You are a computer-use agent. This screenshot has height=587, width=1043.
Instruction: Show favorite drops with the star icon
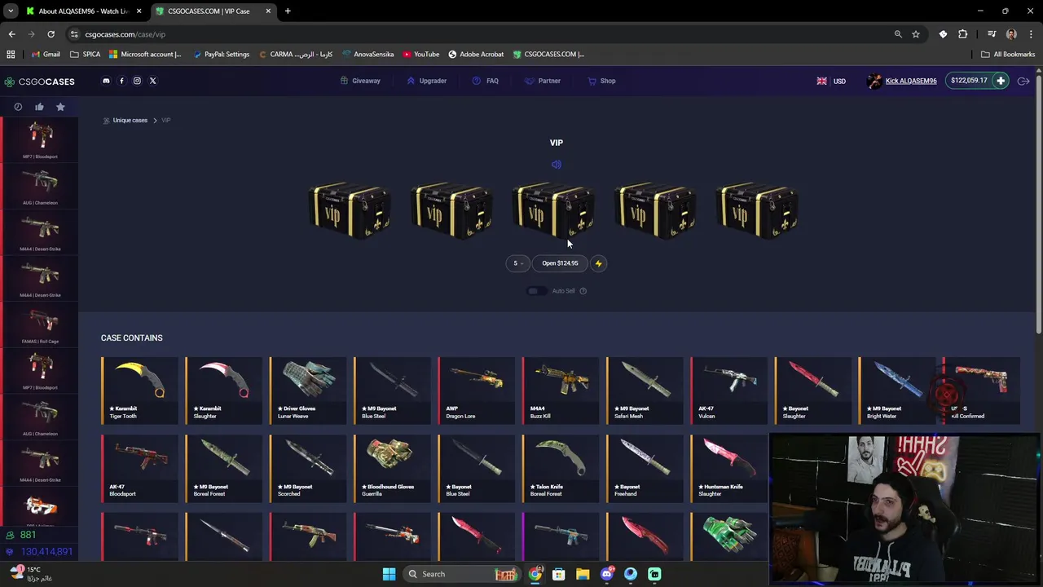tap(60, 107)
